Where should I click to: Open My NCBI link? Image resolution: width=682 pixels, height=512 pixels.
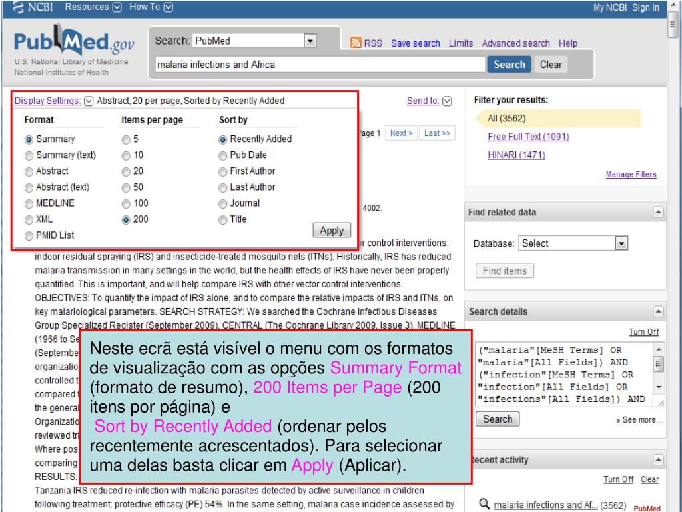pos(610,7)
